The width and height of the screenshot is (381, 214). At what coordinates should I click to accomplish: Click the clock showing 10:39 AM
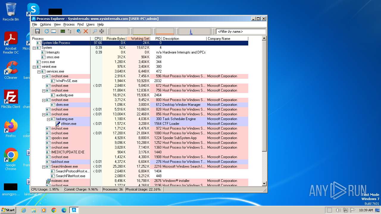[366, 210]
